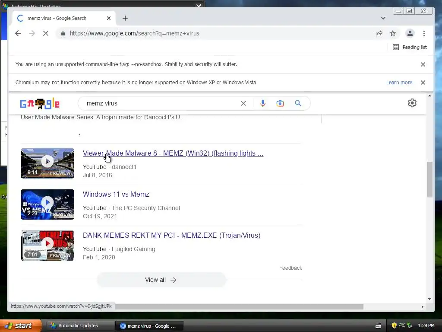Screen dimensions: 442x332
Task: Share this page icon in address bar
Action: (x=379, y=34)
